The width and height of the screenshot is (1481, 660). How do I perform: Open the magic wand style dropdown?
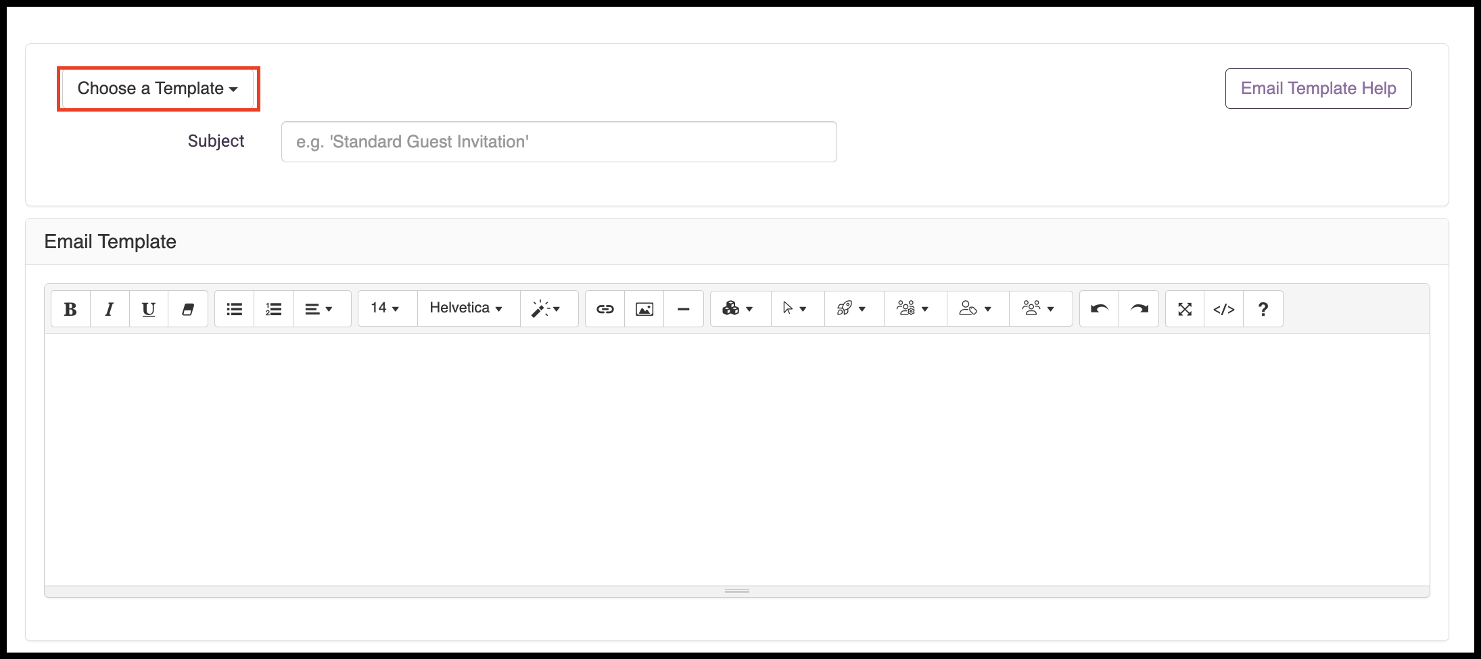549,309
